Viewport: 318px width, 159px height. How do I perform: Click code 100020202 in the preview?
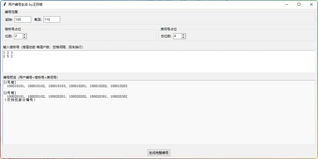point(77,96)
